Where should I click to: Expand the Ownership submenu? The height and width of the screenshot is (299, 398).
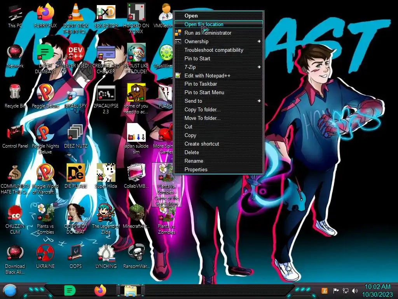[218, 41]
